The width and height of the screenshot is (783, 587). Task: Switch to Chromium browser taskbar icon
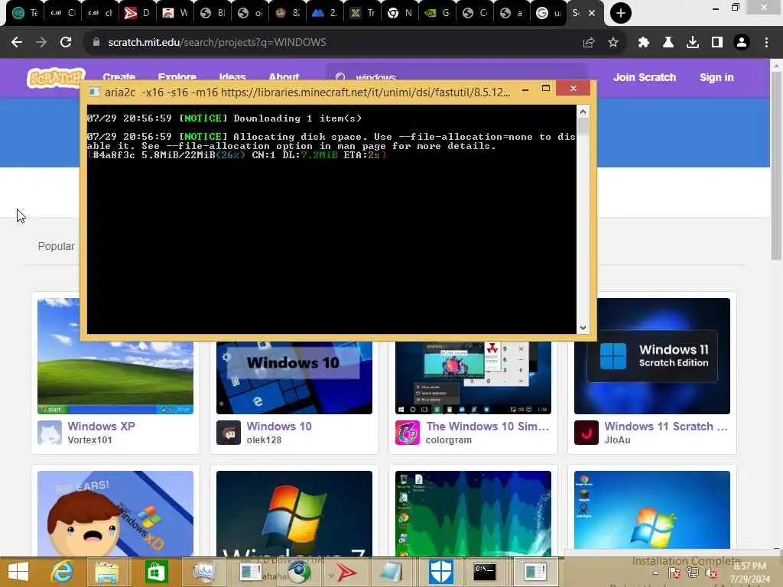coord(299,572)
